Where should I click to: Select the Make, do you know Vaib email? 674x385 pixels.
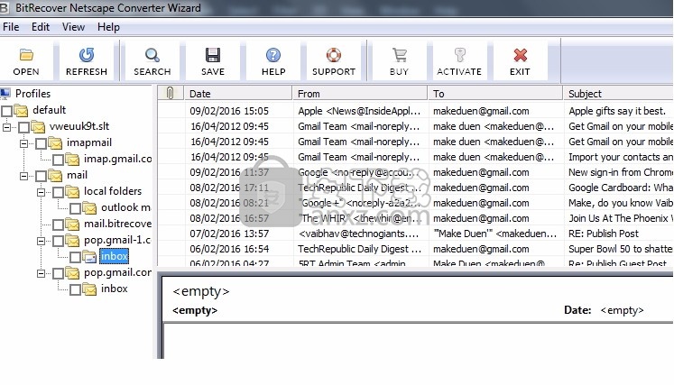tap(416, 203)
